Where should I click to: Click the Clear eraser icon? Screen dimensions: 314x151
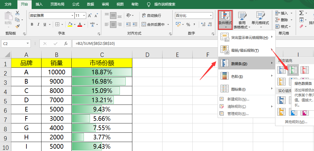[302, 26]
